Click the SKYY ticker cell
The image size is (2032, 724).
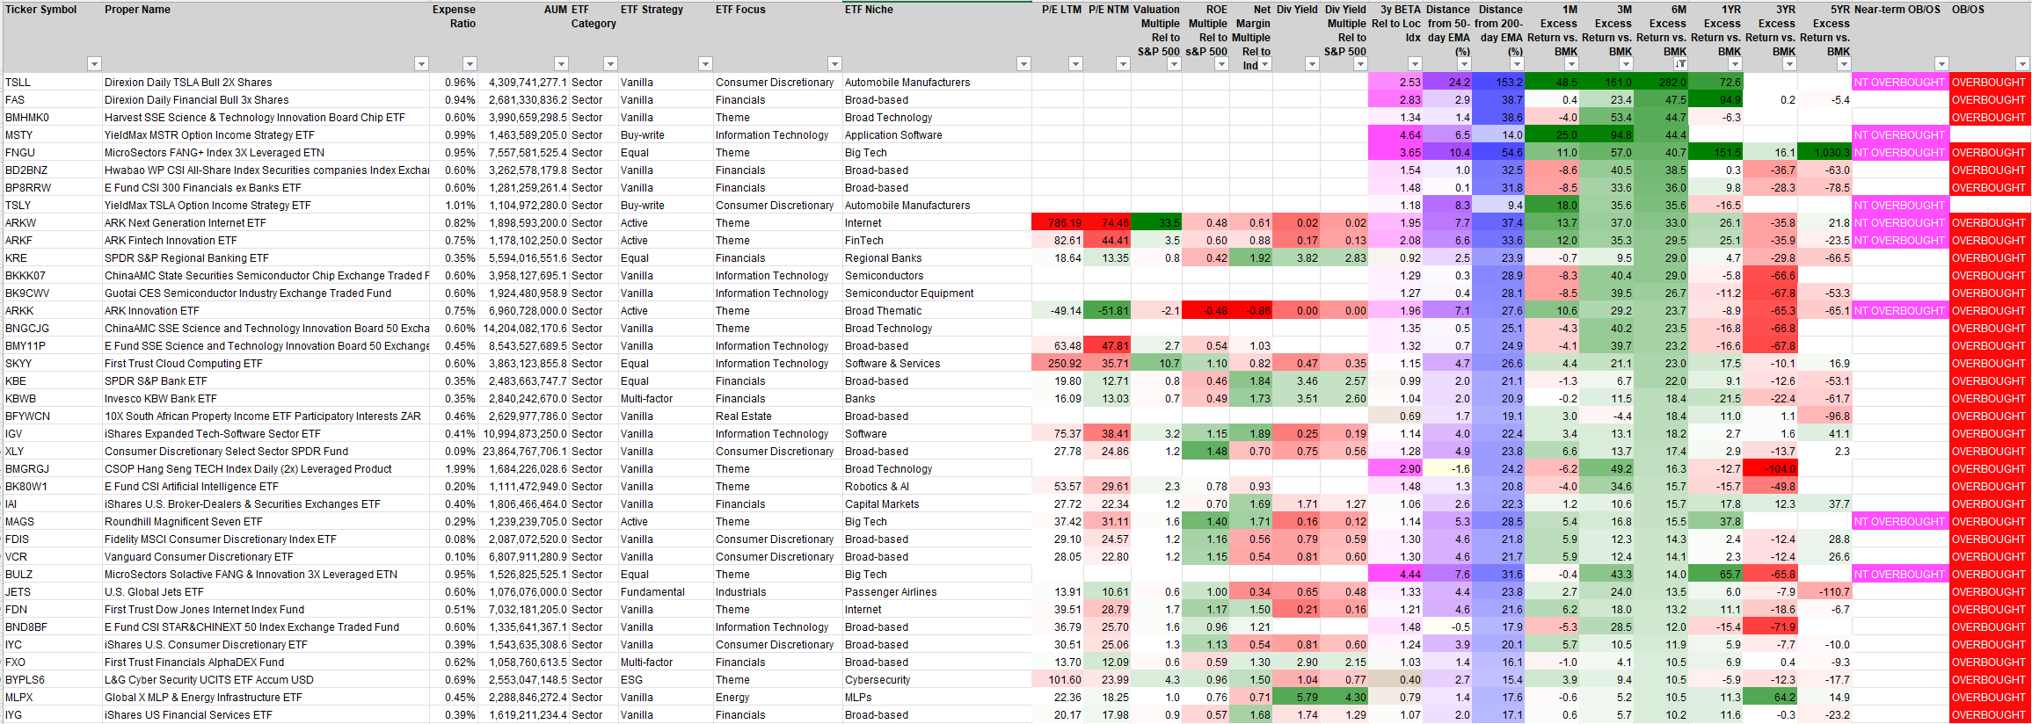(53, 364)
